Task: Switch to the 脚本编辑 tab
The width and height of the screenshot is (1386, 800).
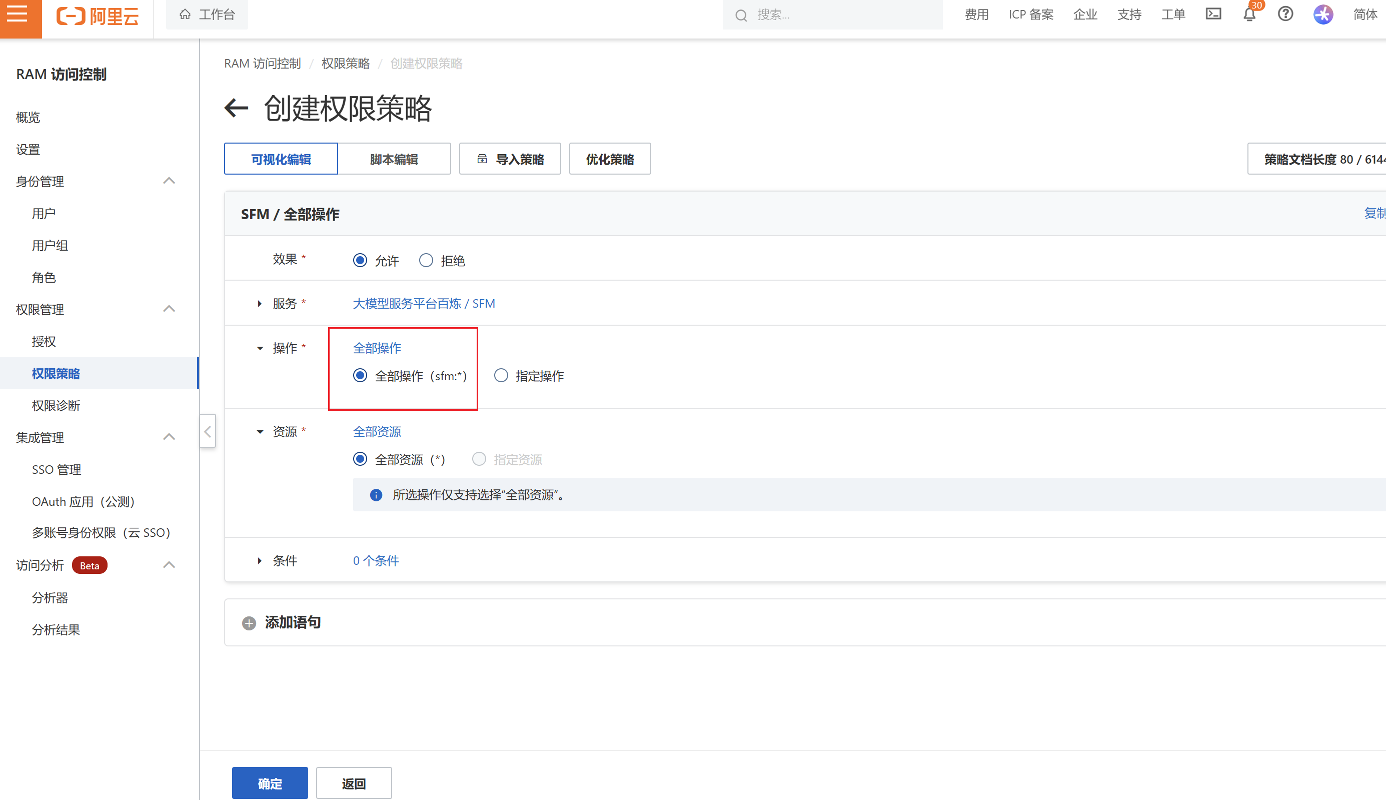Action: (x=394, y=159)
